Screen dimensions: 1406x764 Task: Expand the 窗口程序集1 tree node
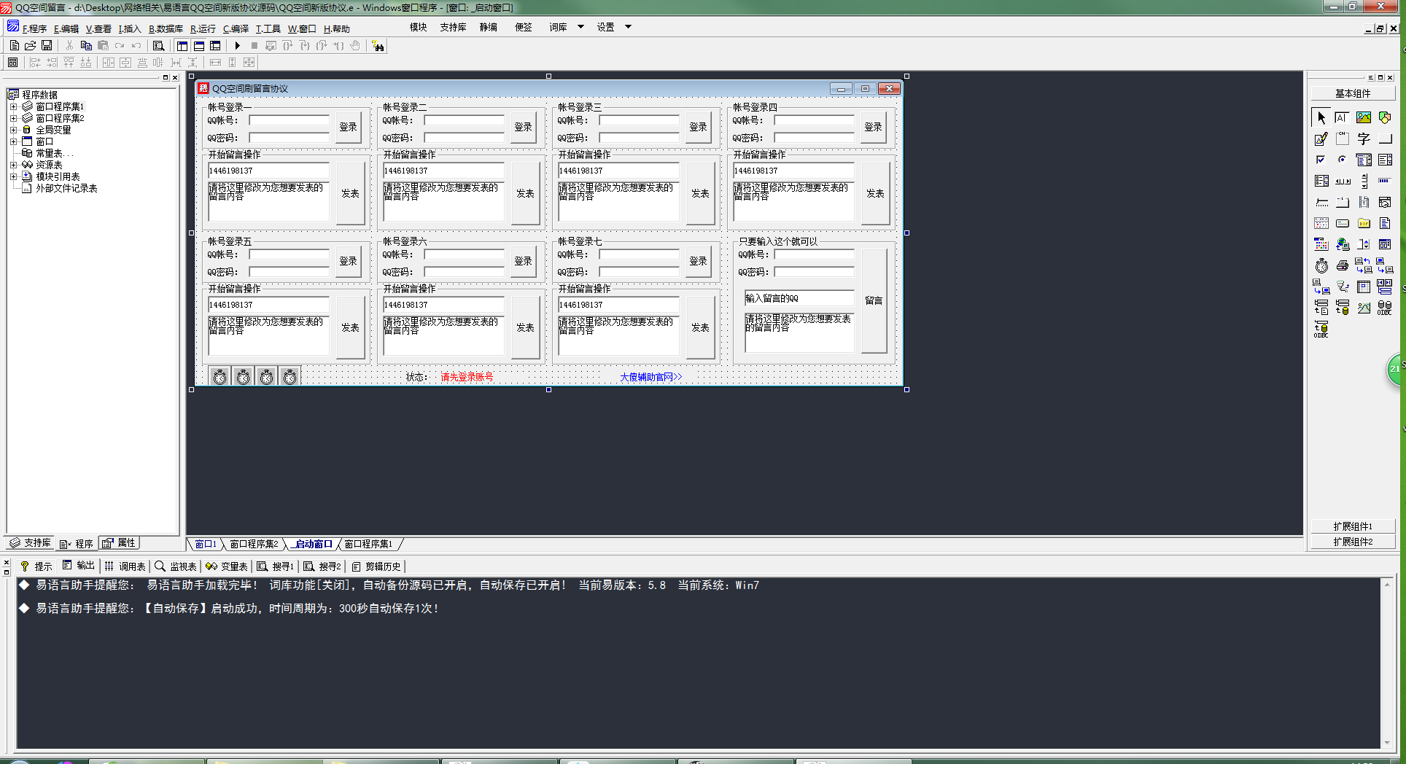13,106
